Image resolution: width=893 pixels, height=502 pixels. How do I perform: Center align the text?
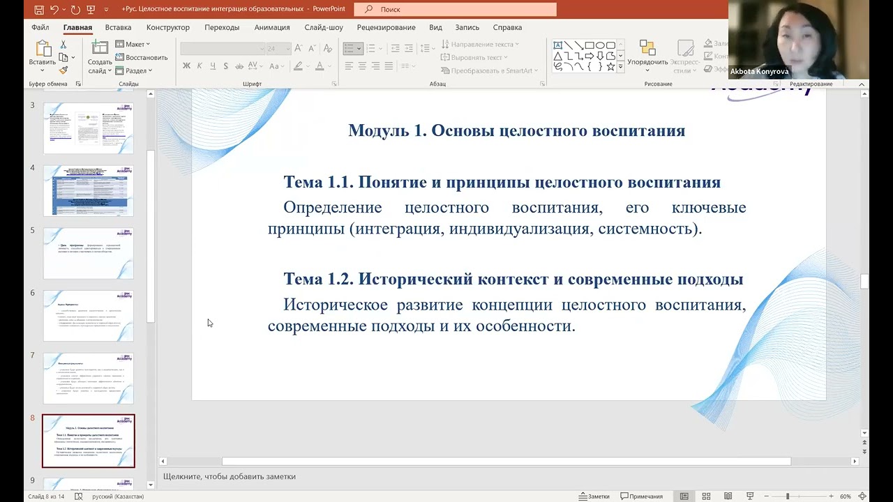[x=362, y=66]
